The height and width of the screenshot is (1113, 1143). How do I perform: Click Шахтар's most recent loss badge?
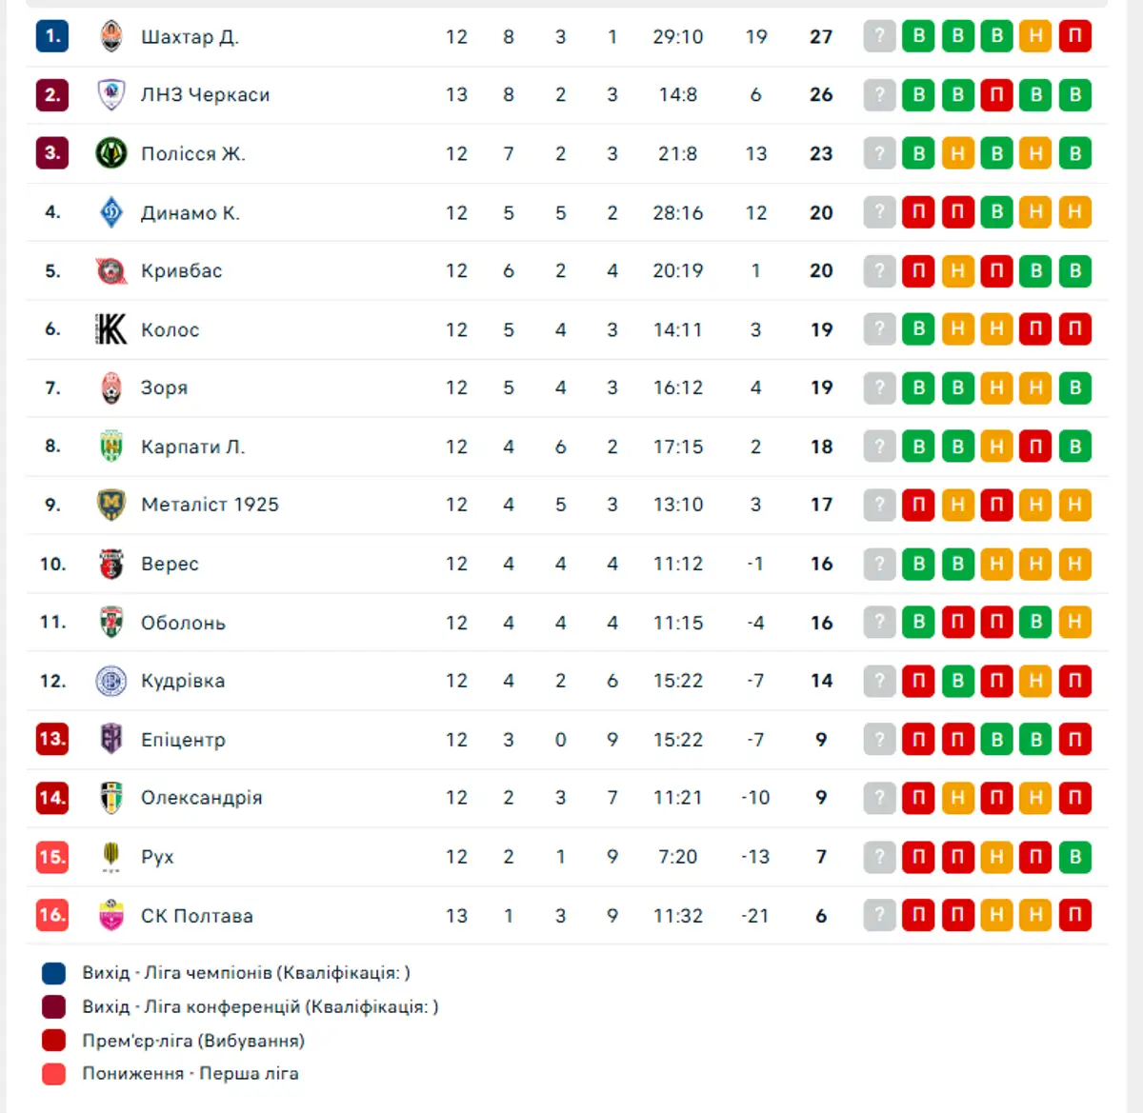point(1074,37)
